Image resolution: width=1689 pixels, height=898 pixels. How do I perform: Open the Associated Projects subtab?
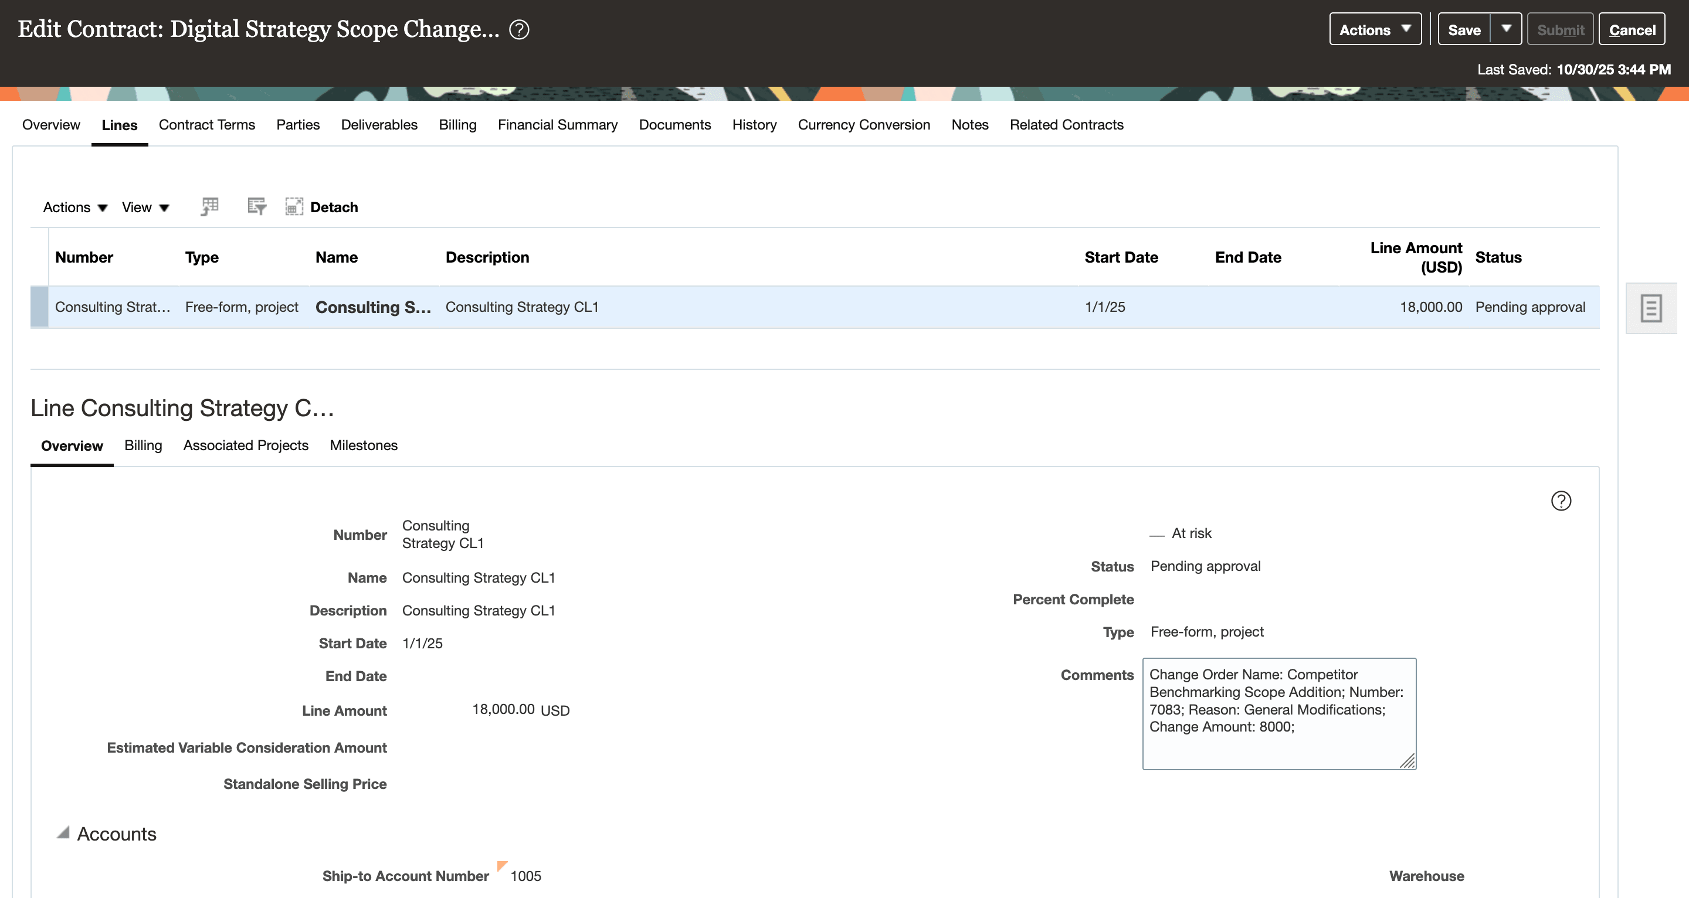point(246,445)
